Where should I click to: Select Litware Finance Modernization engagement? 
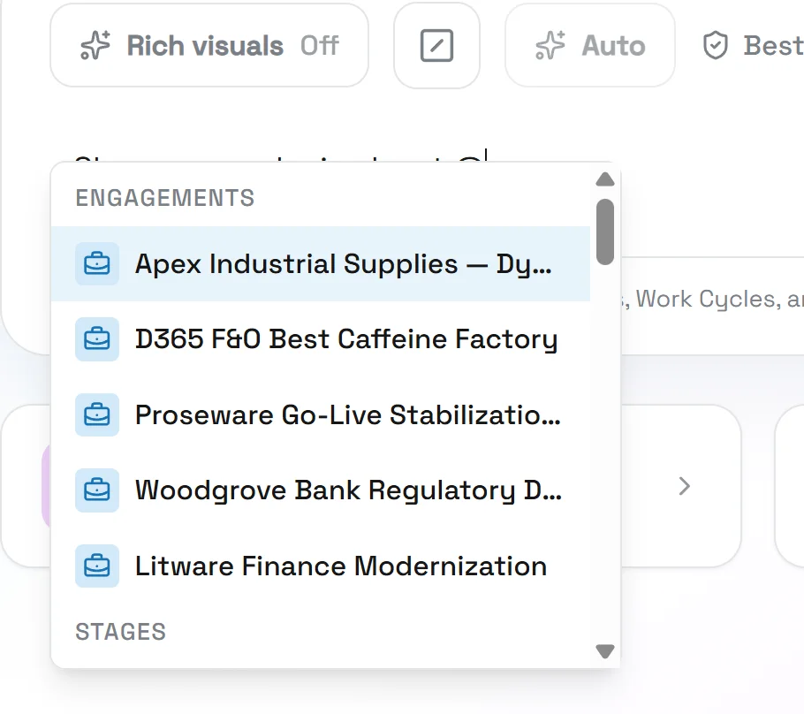point(321,566)
